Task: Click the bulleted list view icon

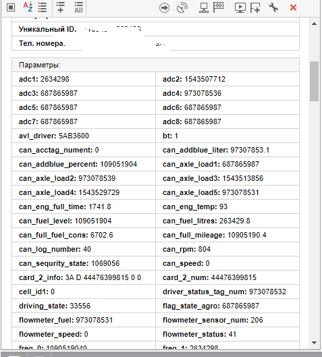Action: coord(43,7)
